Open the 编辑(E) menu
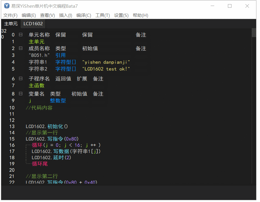 click(29, 15)
